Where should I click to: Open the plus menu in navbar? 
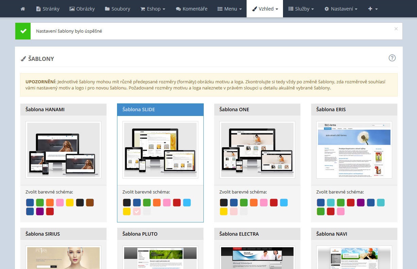click(x=373, y=9)
